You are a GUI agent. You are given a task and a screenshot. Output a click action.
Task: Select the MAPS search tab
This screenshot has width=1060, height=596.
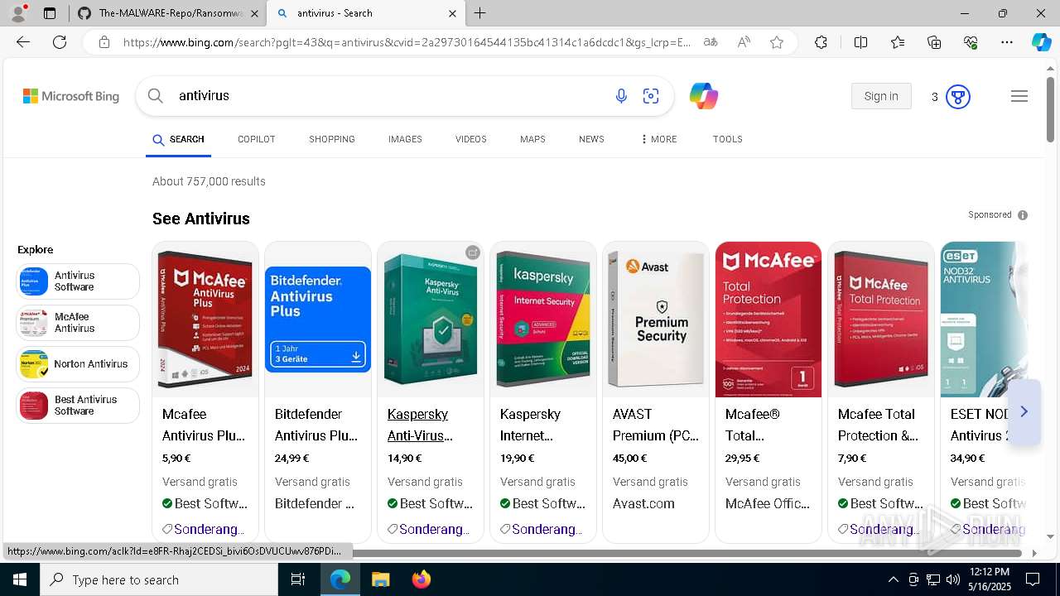click(x=532, y=139)
